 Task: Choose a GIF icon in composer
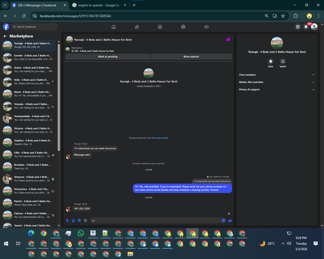pyautogui.click(x=86, y=220)
